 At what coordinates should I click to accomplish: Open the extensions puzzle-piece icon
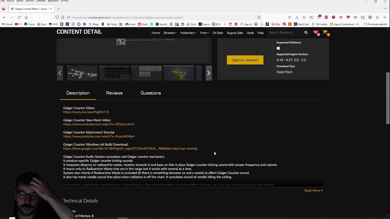point(378,17)
